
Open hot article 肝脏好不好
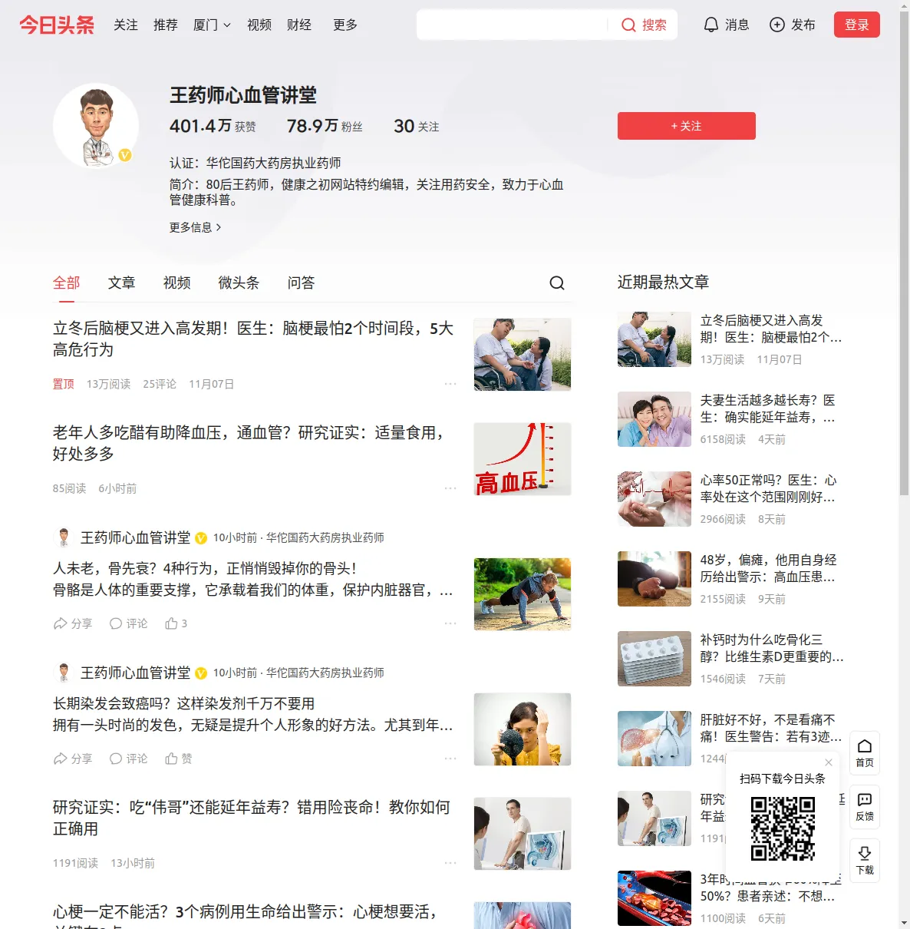pos(771,729)
